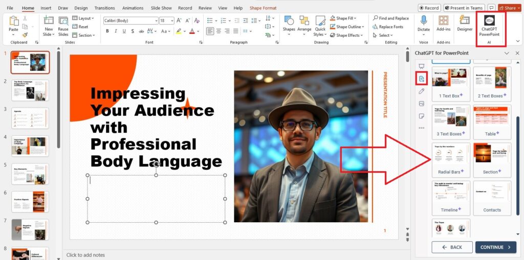The height and width of the screenshot is (260, 524).
Task: Toggle Underline formatting
Action: point(124,31)
